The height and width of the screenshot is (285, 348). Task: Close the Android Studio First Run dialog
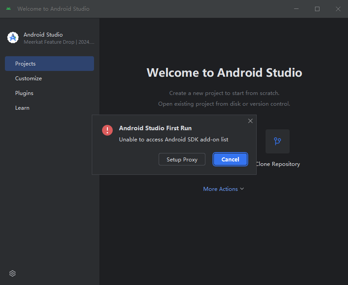(250, 121)
